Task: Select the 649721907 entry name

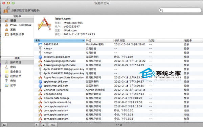Action: click(51, 44)
